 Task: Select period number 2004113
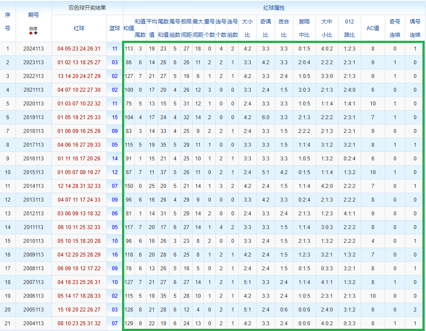pyautogui.click(x=33, y=323)
